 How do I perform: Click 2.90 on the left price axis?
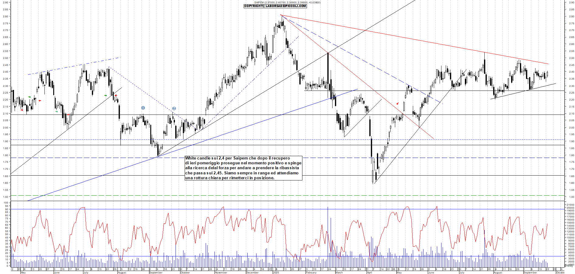click(x=5, y=2)
